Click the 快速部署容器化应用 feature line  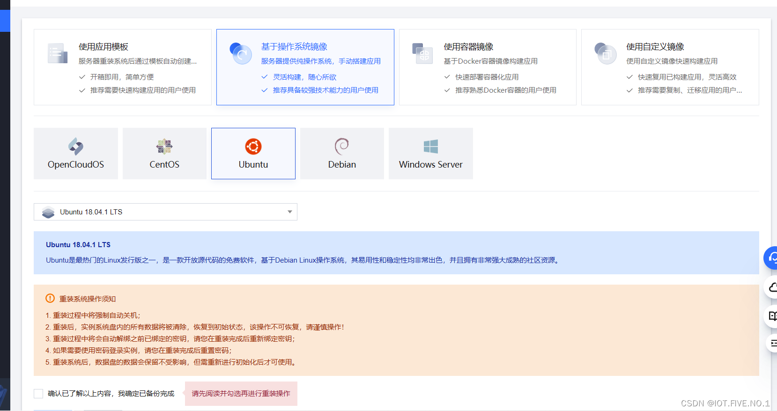[487, 77]
